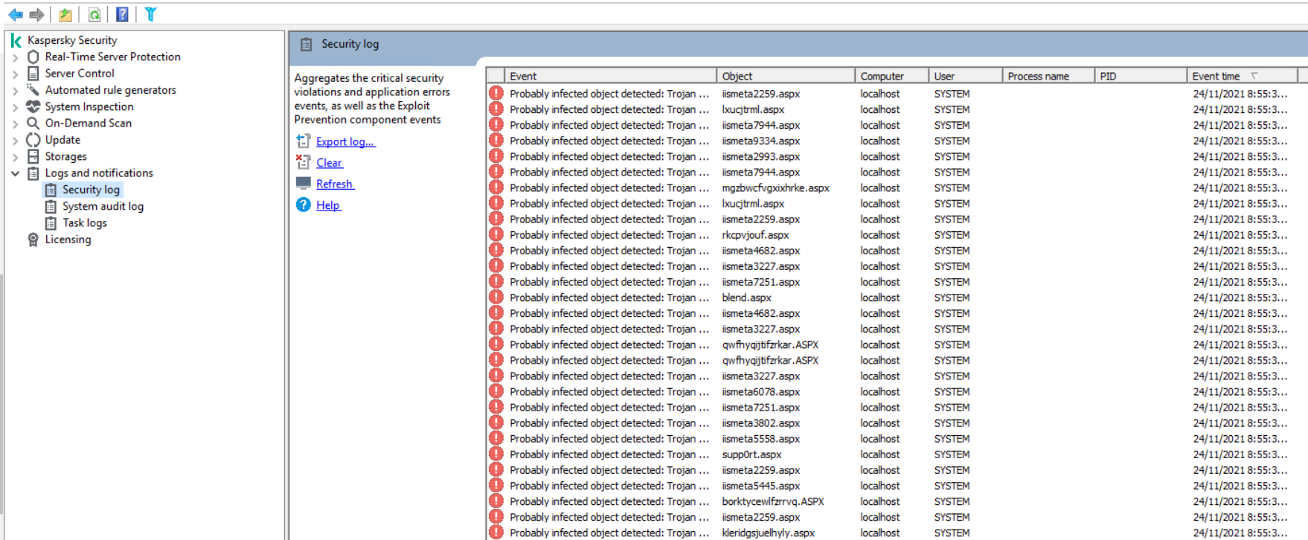
Task: Open help via the toolbar question-mark icon
Action: [123, 14]
